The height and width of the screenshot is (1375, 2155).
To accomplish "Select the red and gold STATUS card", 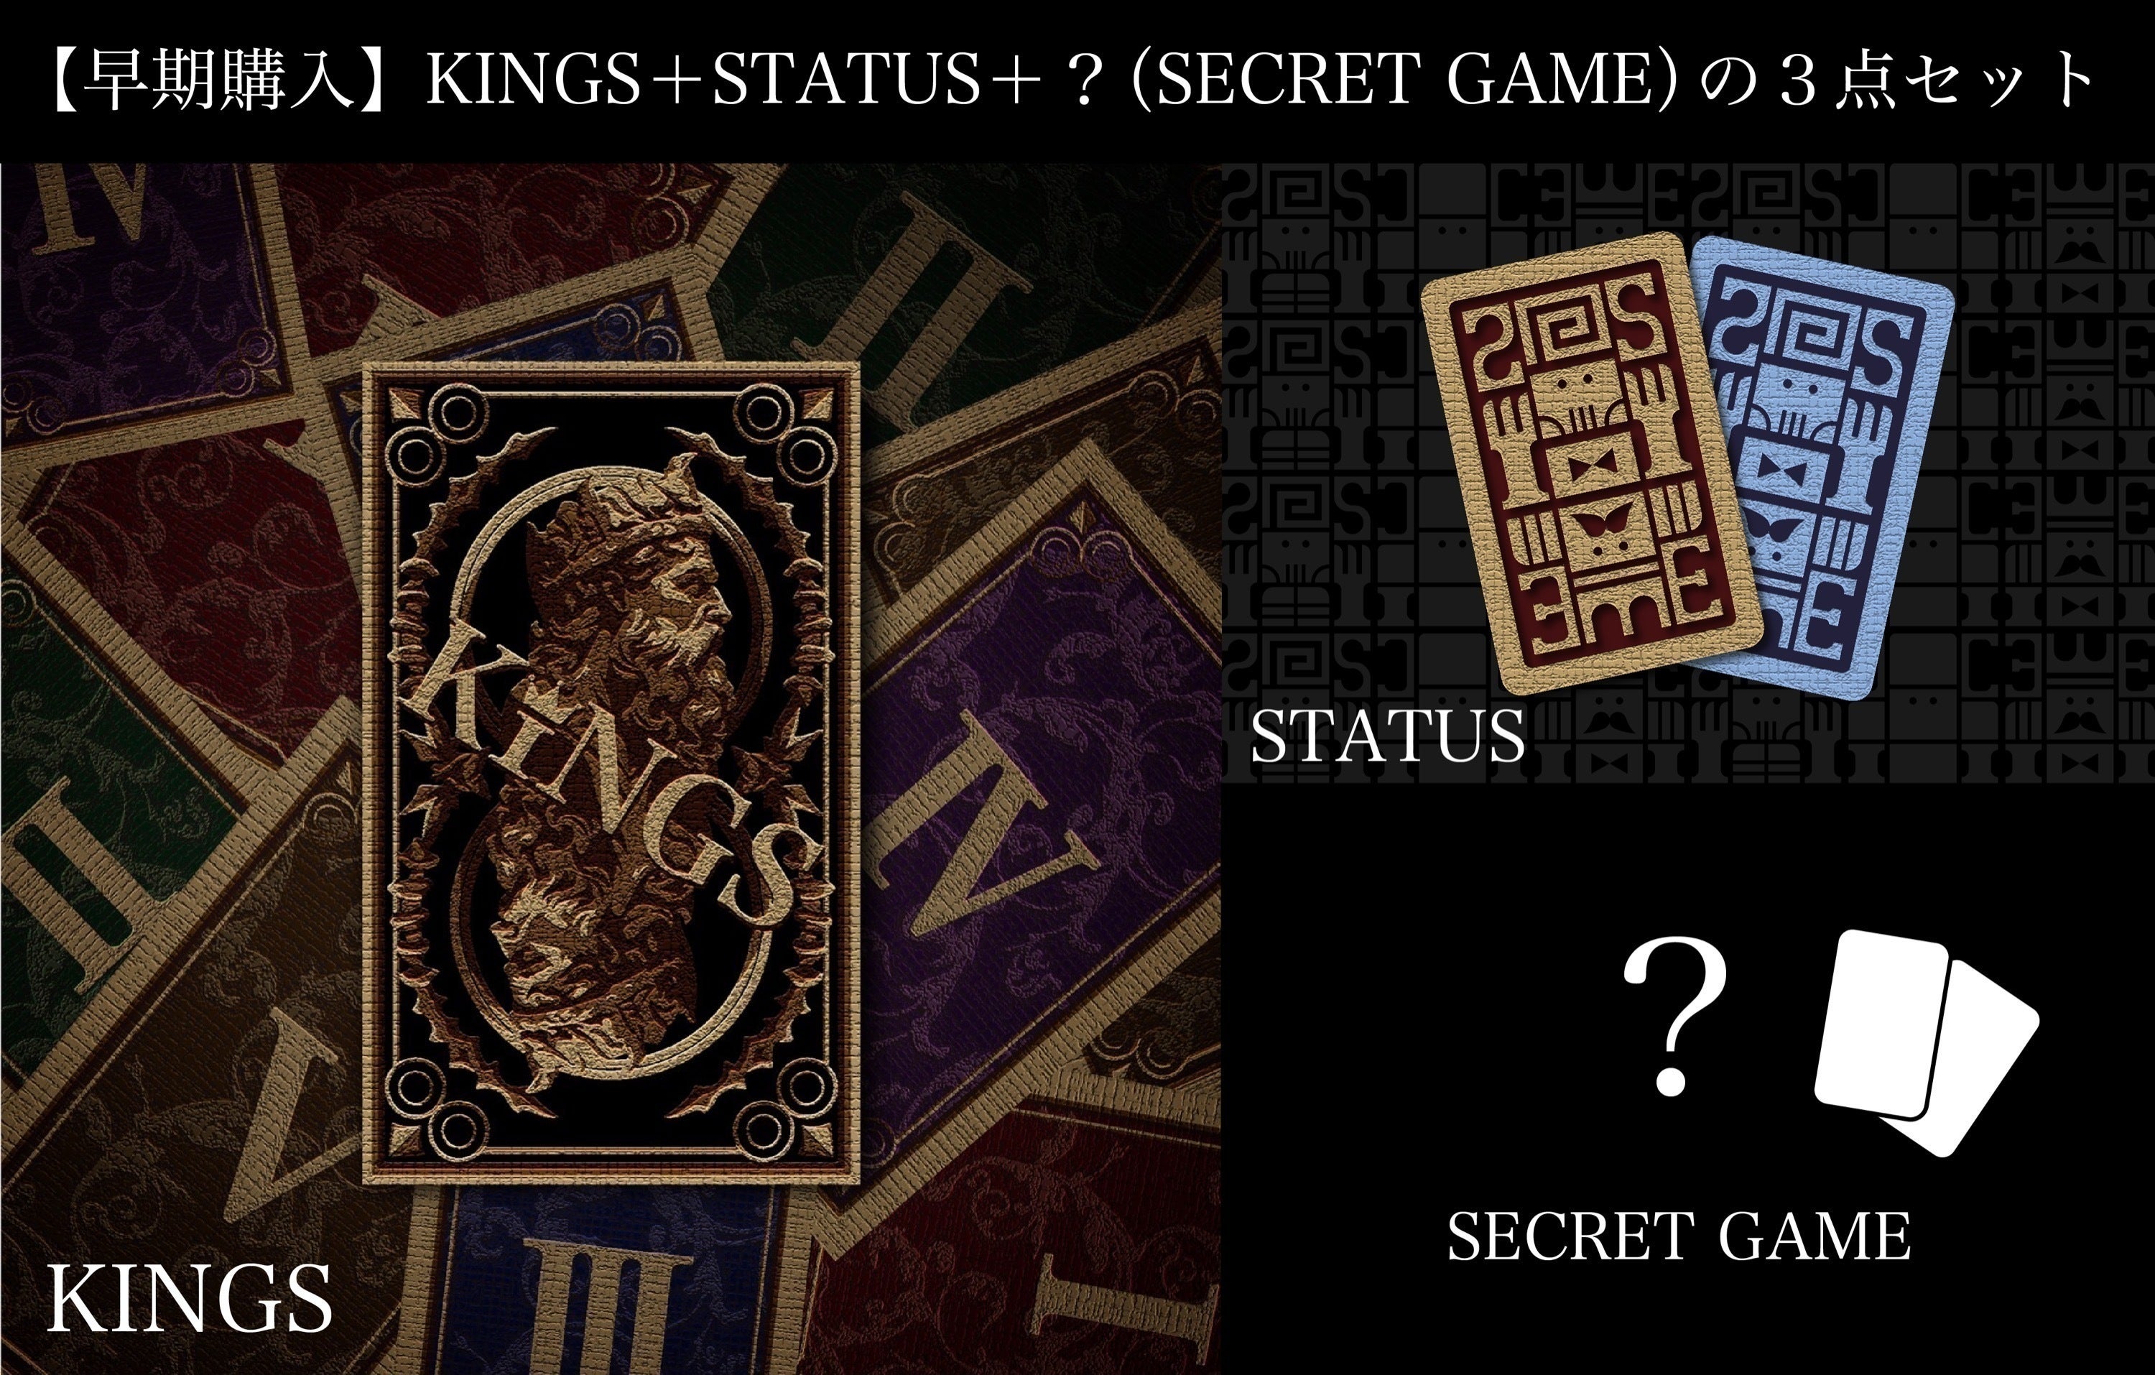I will (1591, 463).
